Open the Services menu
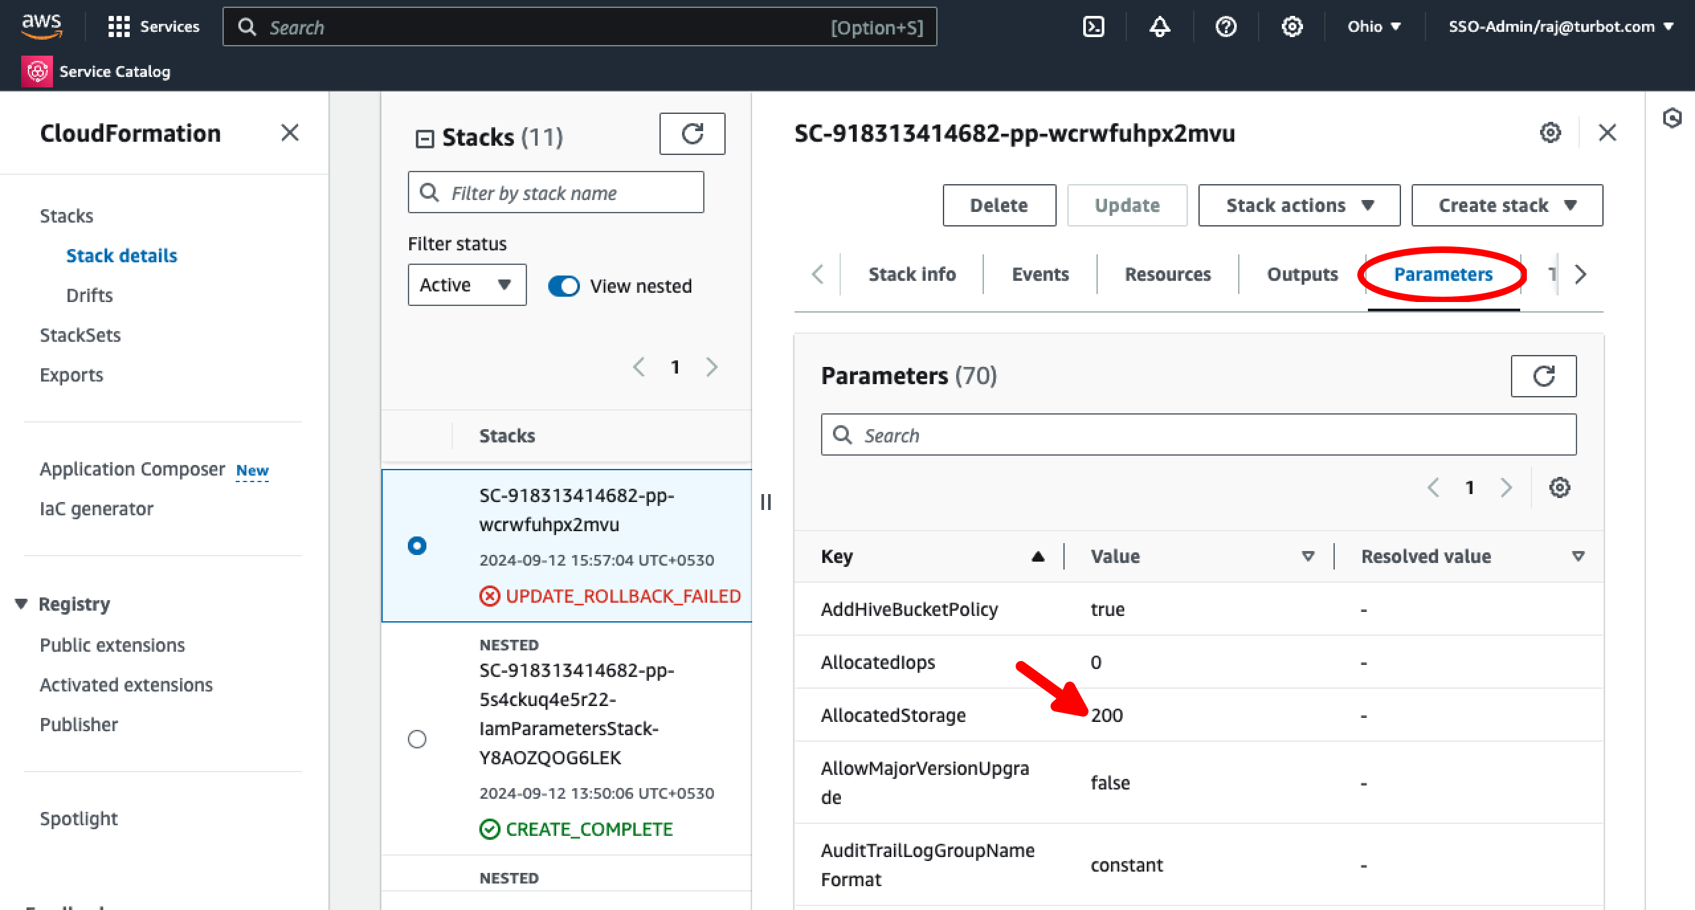Screen dimensions: 1695x910 (154, 26)
